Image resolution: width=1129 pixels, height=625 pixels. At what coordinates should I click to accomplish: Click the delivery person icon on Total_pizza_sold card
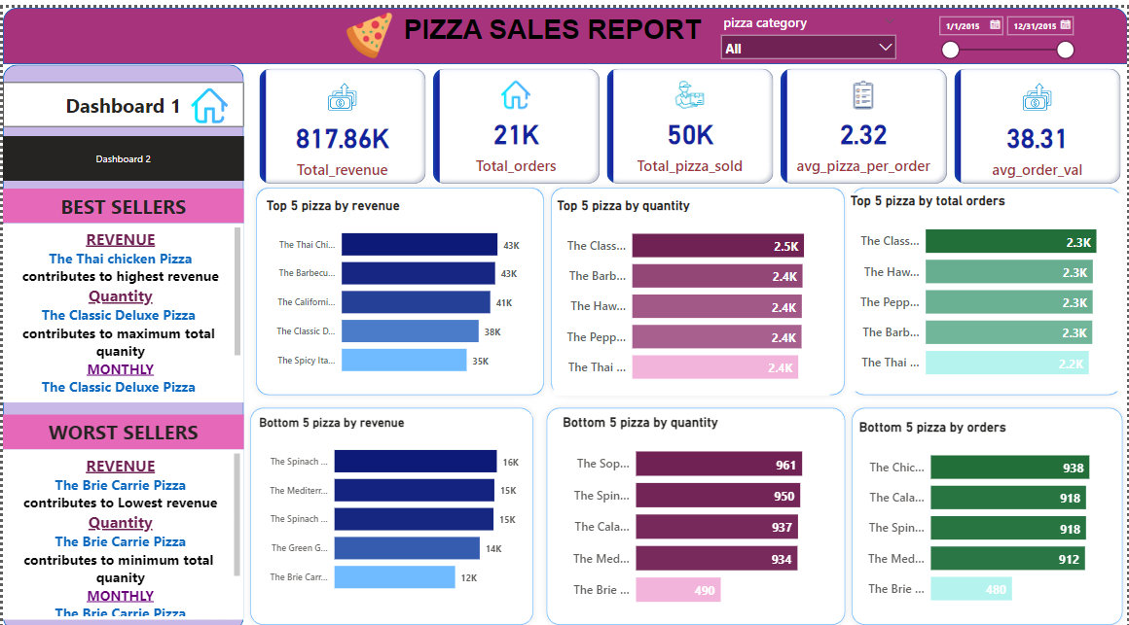689,95
